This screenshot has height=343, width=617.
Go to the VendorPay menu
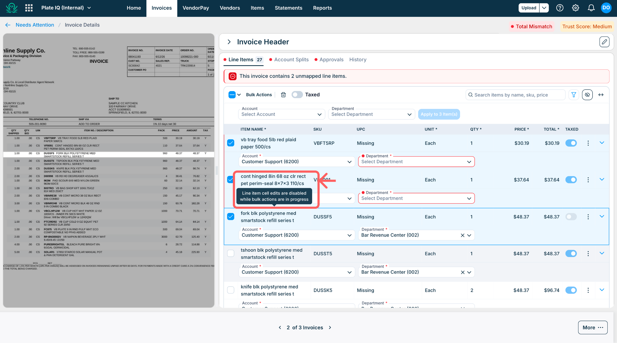[196, 8]
